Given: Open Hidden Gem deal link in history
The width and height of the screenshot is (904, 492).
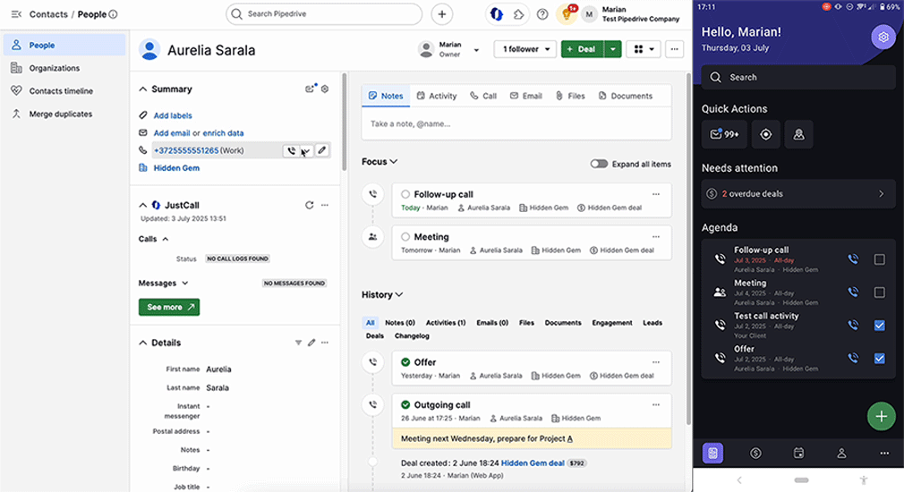Looking at the screenshot, I should (533, 463).
